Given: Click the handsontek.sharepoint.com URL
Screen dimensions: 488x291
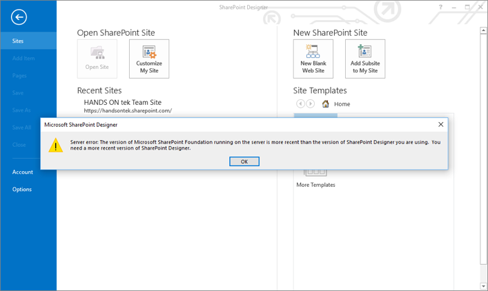Looking at the screenshot, I should pyautogui.click(x=128, y=111).
